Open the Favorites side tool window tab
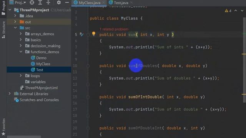Image resolution: width=246 pixels, height=138 pixels. pos(3,127)
